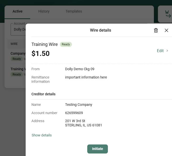Click the account number 626599609
This screenshot has height=156, width=172.
(74, 113)
